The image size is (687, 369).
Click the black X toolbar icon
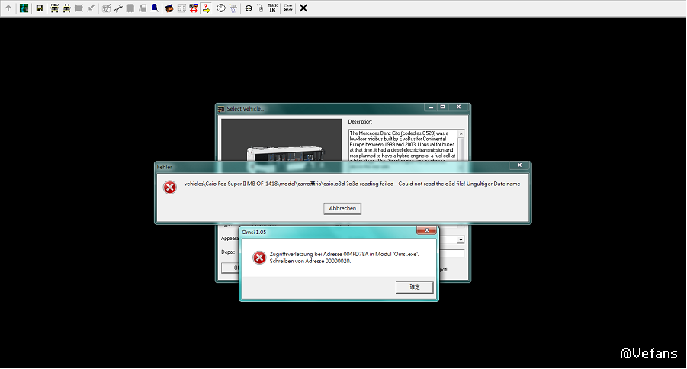coord(303,8)
